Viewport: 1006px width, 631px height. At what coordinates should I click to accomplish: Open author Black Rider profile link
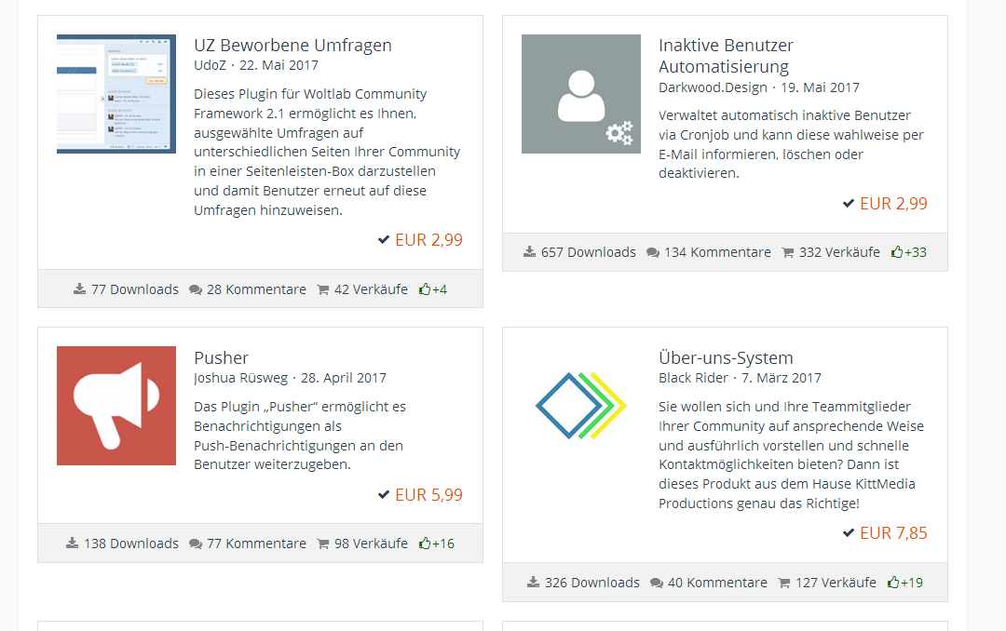click(694, 378)
